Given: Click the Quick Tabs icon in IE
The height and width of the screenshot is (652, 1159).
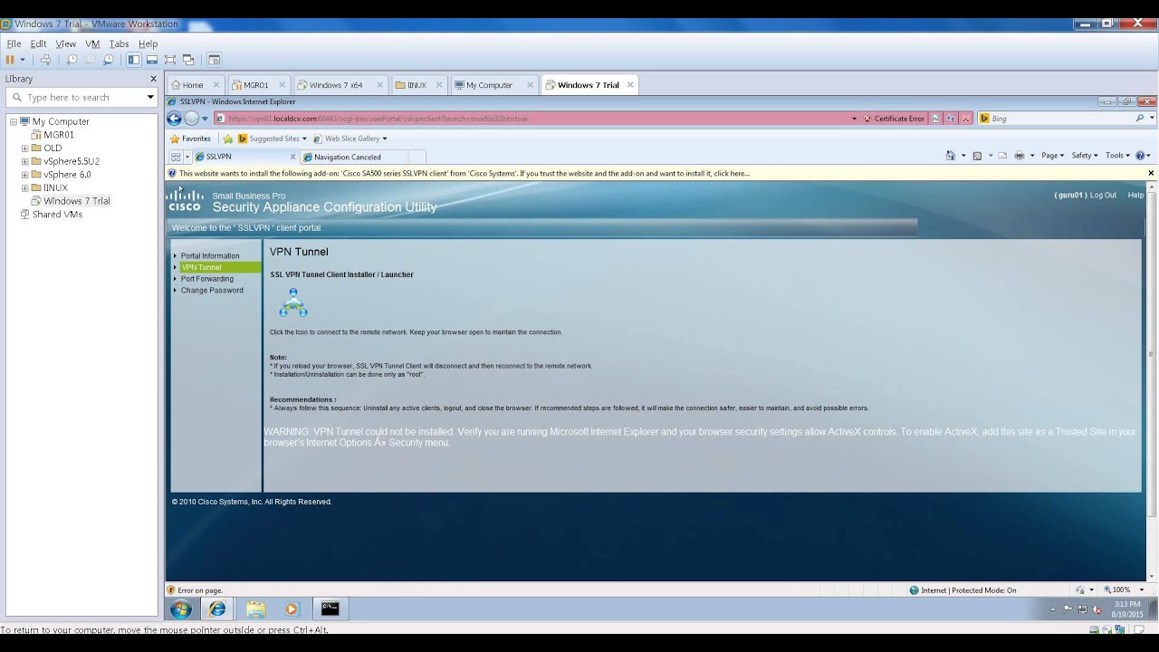Looking at the screenshot, I should 176,157.
